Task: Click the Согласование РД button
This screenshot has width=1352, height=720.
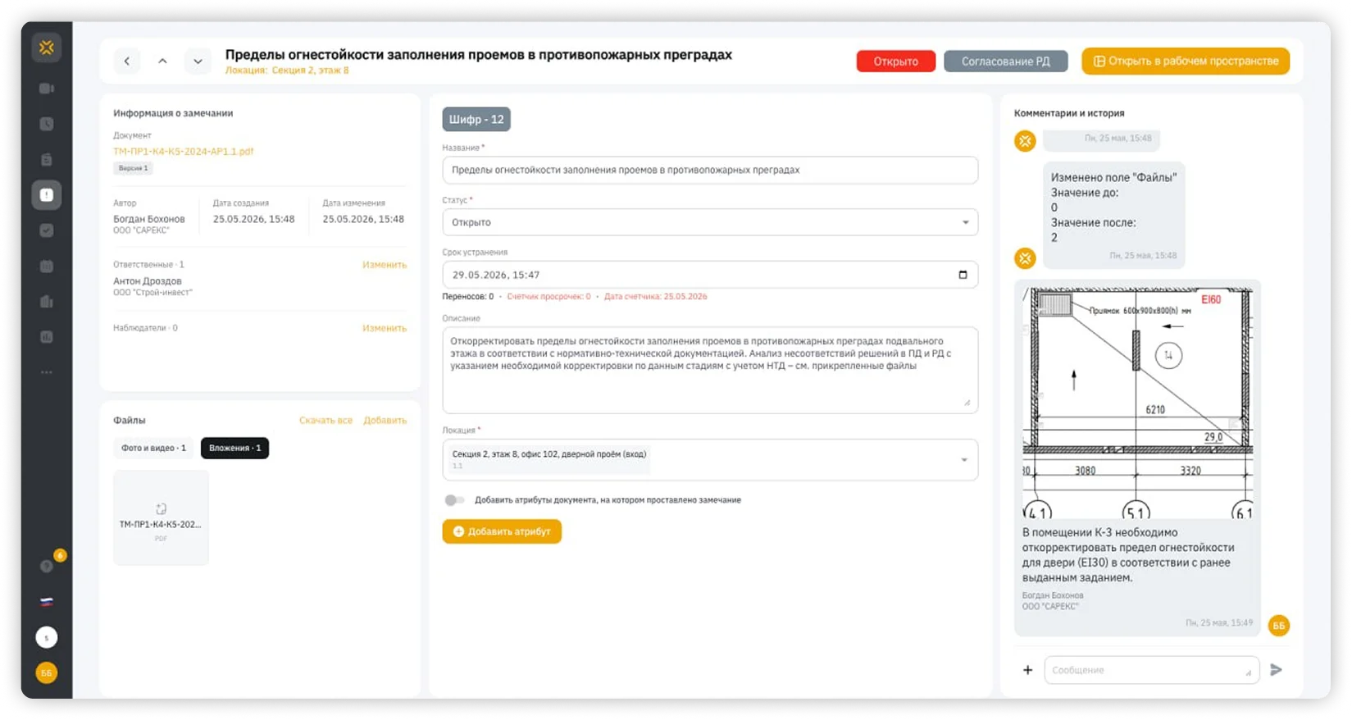Action: click(x=1005, y=62)
